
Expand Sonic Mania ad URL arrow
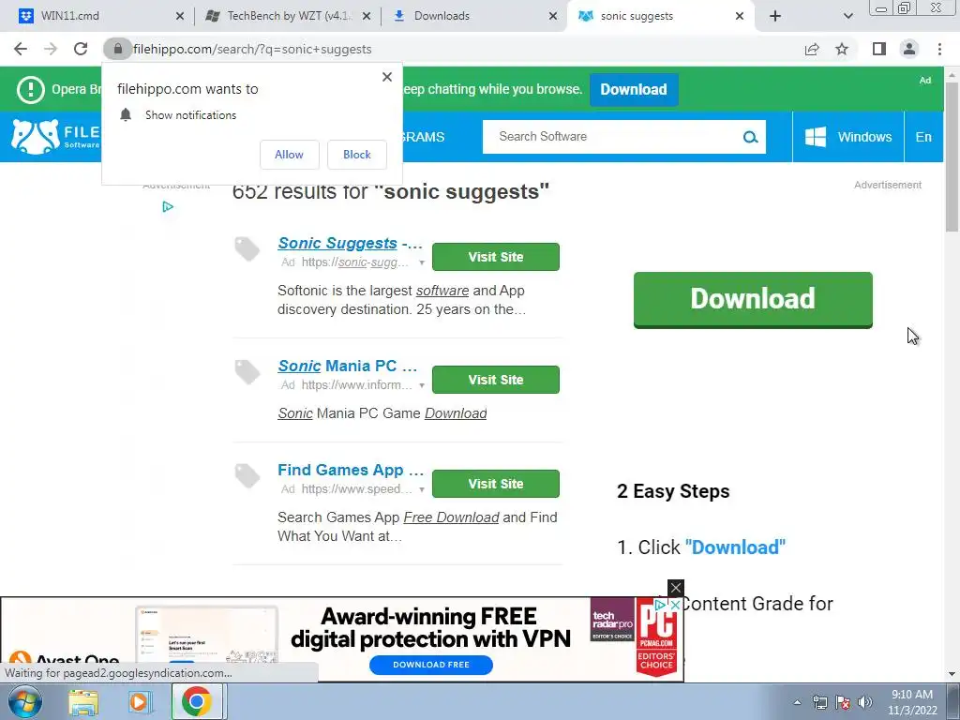coord(422,385)
